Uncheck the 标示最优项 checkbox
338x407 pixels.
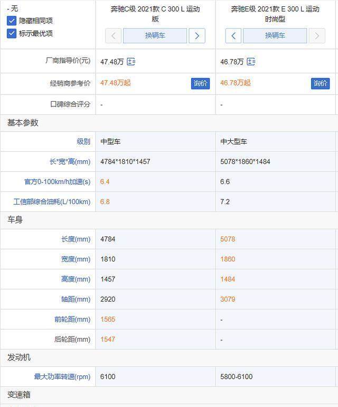click(12, 34)
